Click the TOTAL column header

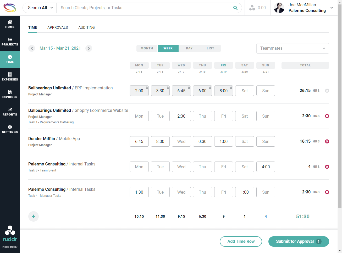coord(305,65)
